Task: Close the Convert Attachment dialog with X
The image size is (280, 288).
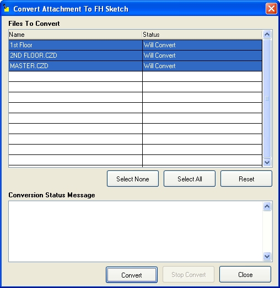Action: [x=271, y=8]
